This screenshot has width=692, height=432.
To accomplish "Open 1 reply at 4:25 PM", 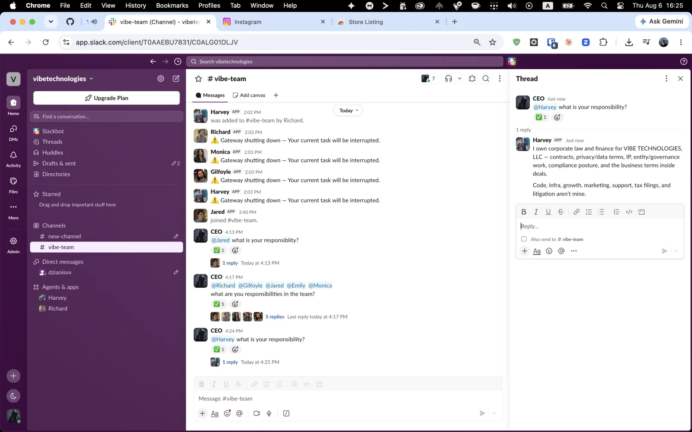I will pos(230,362).
